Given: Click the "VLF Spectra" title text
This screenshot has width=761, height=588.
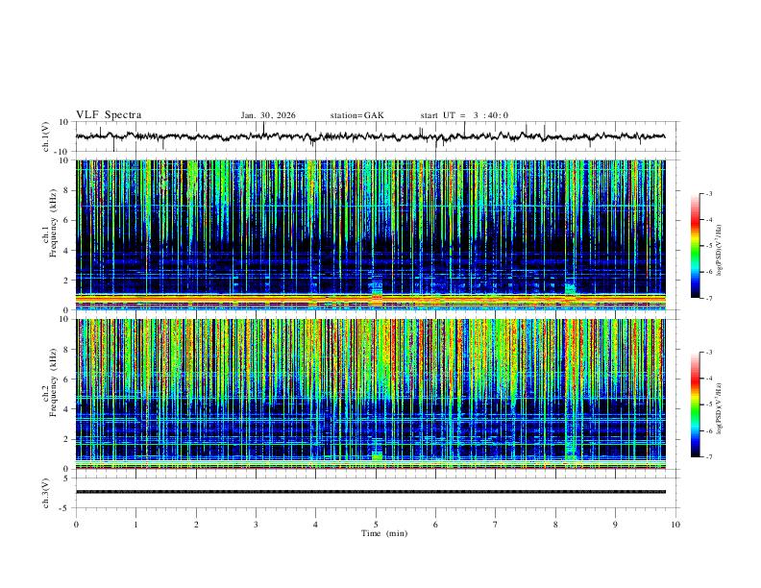Looking at the screenshot, I should pyautogui.click(x=109, y=115).
